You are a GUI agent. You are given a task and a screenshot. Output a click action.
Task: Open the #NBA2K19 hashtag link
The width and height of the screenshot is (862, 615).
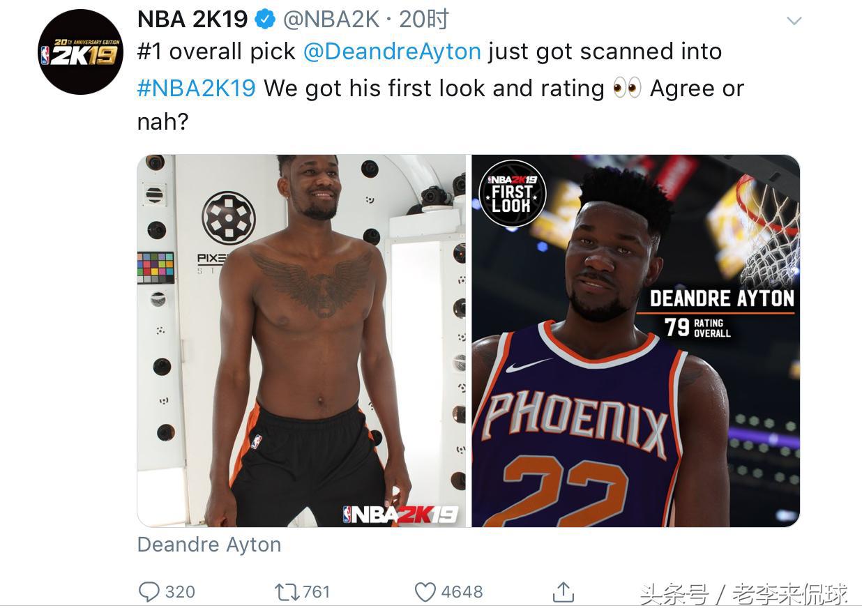tap(197, 89)
